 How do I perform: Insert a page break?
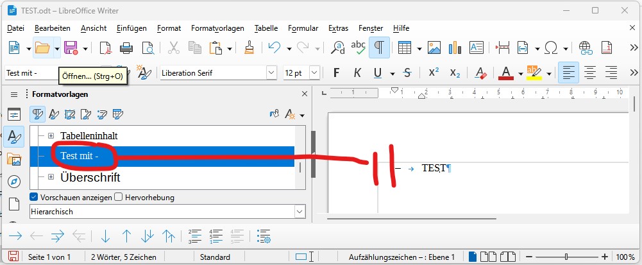point(502,48)
